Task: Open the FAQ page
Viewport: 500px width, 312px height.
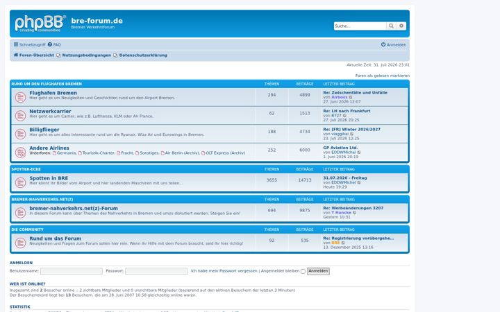Action: click(54, 44)
